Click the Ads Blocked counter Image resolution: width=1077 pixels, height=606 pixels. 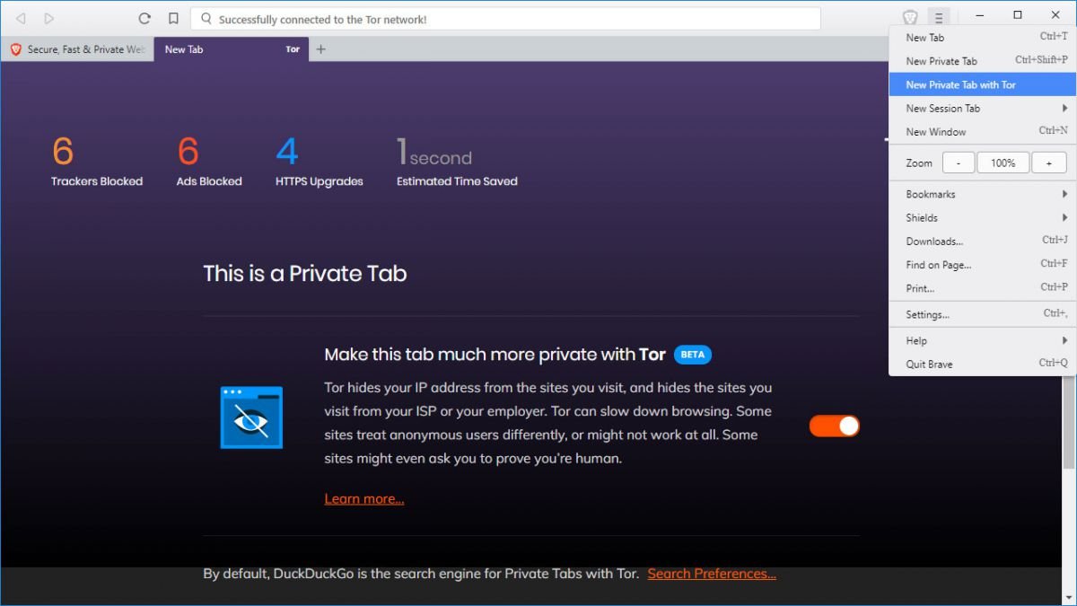click(209, 162)
